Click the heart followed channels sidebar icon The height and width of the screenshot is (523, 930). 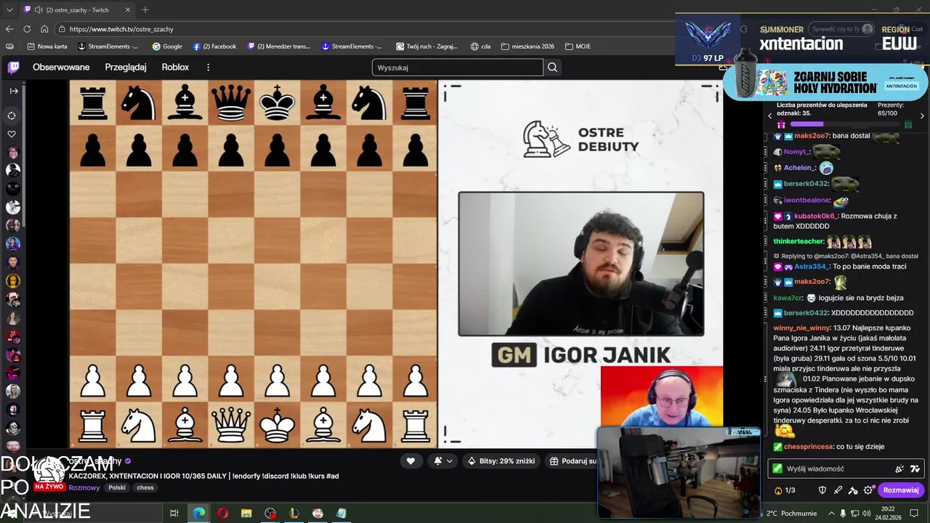tap(12, 134)
